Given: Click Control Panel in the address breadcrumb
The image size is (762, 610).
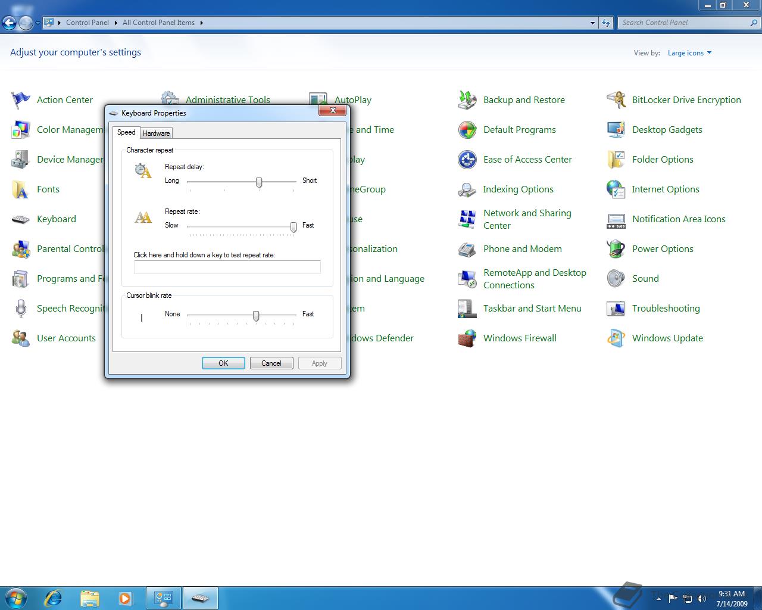Looking at the screenshot, I should click(x=88, y=23).
